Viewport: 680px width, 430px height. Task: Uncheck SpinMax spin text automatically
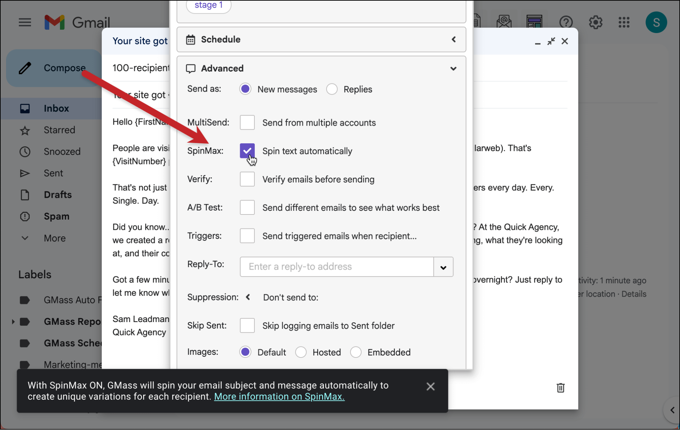pos(247,151)
